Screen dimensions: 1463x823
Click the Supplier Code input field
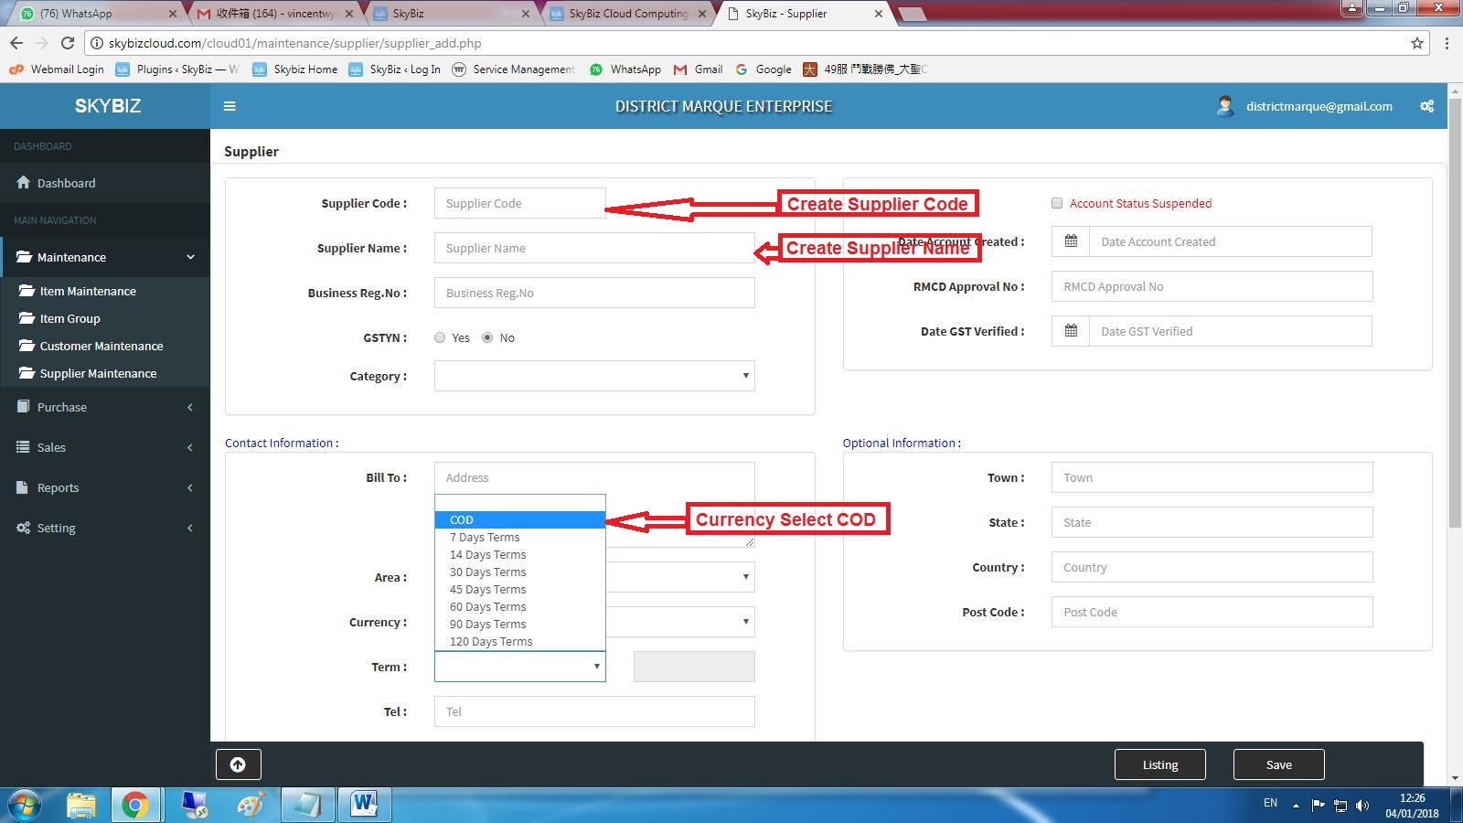[x=519, y=203]
